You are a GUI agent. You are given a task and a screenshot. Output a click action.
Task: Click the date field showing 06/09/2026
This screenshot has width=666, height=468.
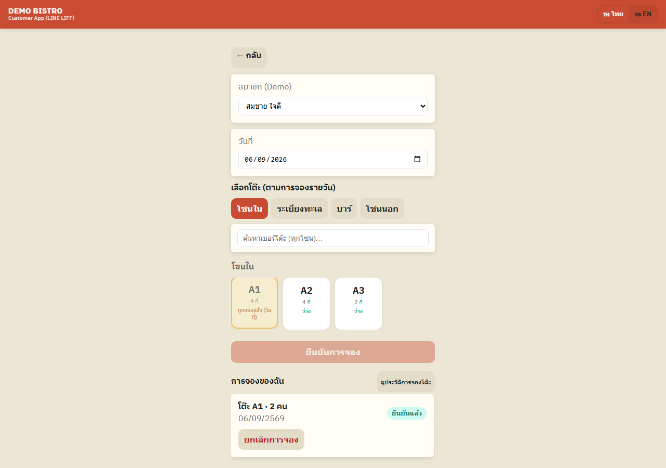coord(333,159)
